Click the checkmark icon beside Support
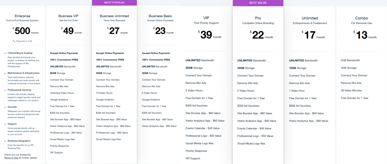The height and width of the screenshot is (164, 387). click(x=5, y=124)
